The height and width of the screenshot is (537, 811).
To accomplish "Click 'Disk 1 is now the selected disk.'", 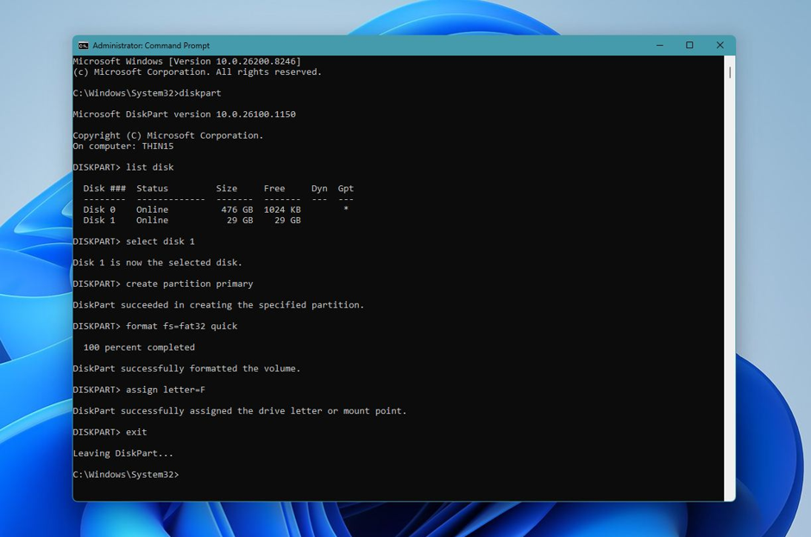I will 157,263.
